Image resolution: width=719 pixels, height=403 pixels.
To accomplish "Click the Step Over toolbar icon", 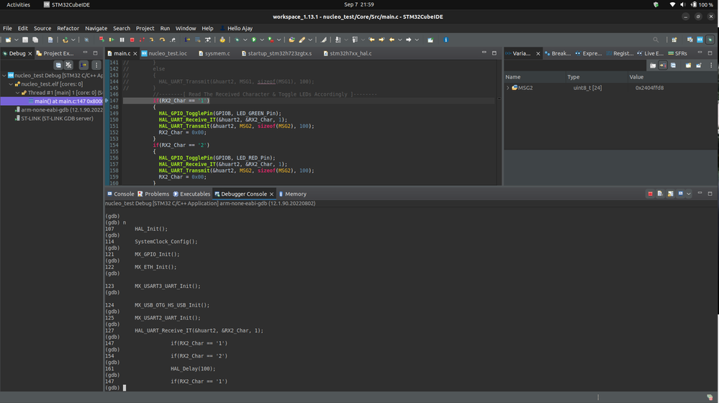I will coord(162,40).
